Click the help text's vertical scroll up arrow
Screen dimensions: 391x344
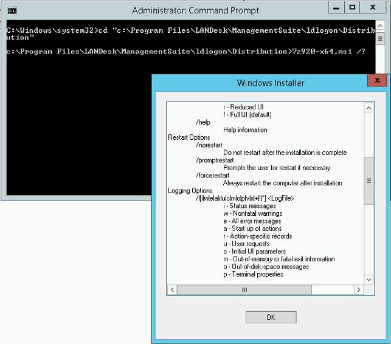point(369,108)
